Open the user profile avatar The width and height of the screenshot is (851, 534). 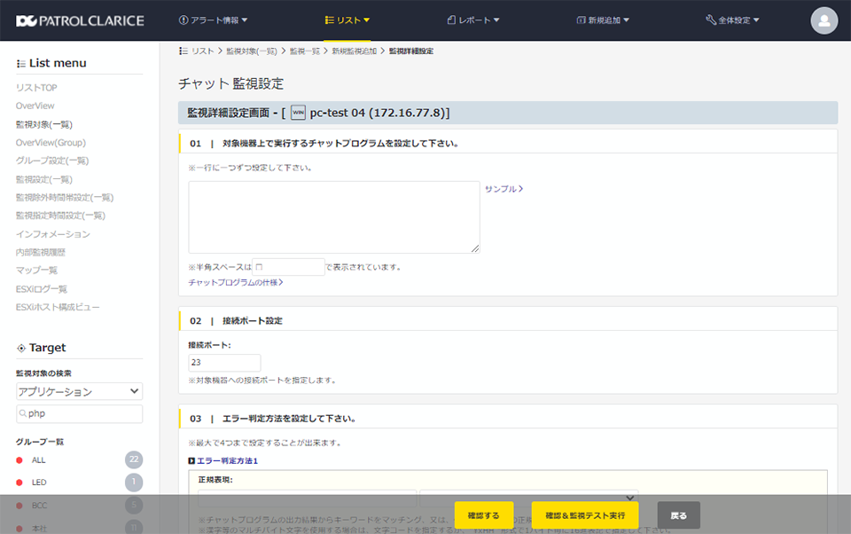[824, 20]
